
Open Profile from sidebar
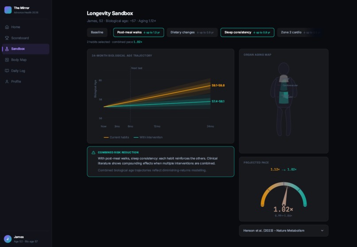[26, 82]
